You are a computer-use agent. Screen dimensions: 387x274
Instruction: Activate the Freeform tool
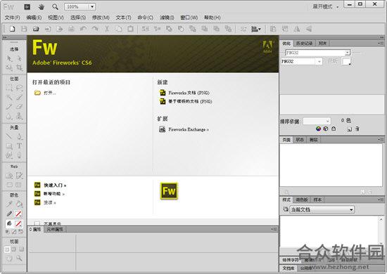pos(9,155)
